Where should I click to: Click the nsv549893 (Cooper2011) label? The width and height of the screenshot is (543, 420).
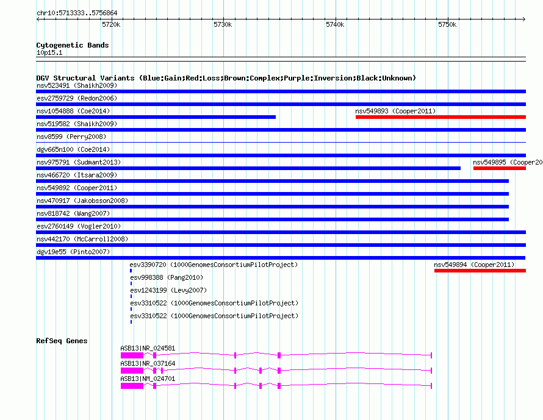[x=395, y=111]
